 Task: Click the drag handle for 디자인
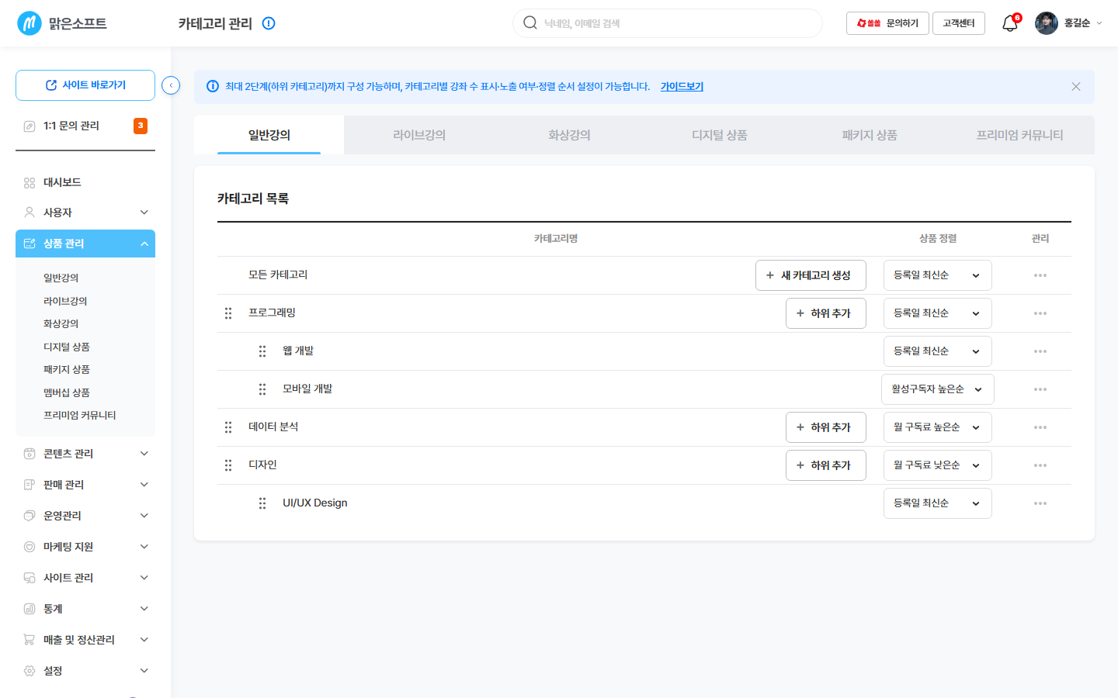point(228,465)
